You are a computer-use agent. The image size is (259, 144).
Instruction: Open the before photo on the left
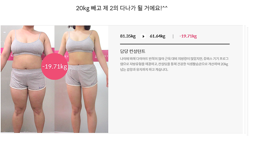click(28, 79)
